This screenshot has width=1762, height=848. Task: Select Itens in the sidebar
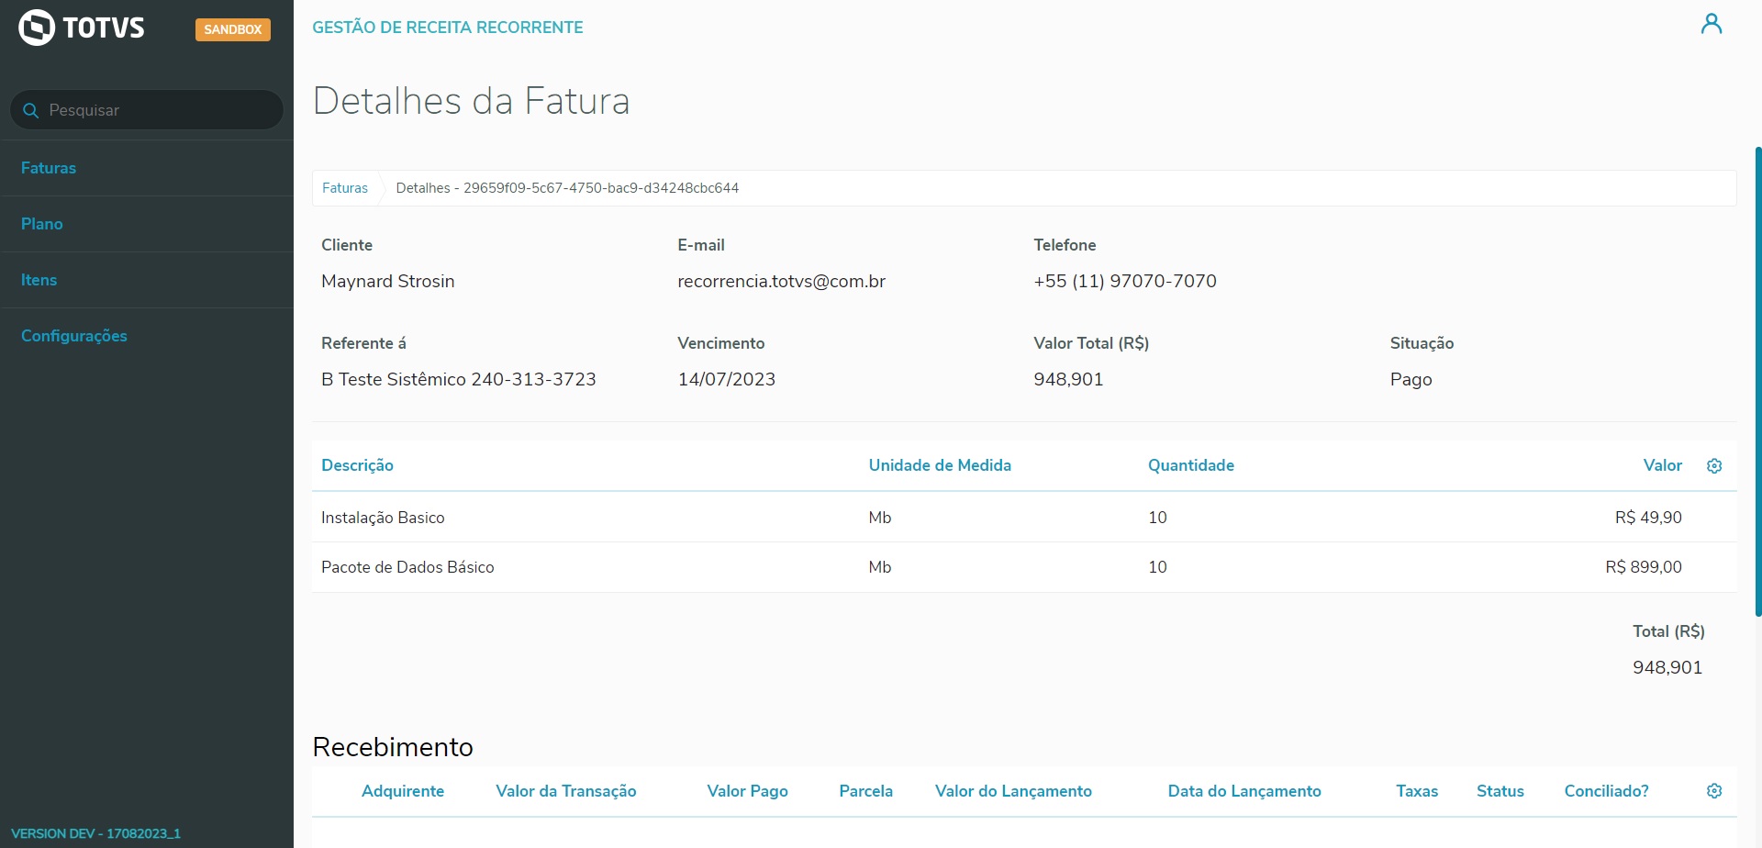(x=39, y=280)
